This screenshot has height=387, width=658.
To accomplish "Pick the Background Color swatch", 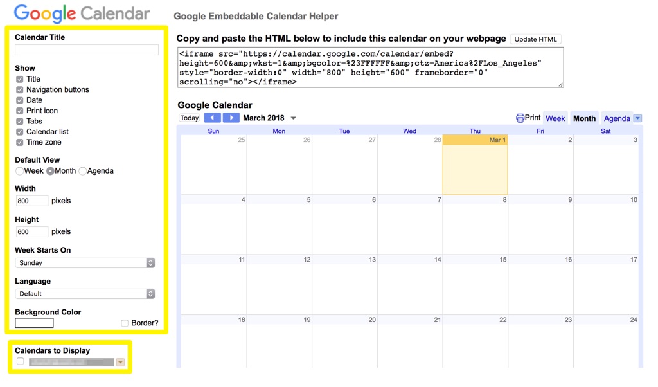I will pyautogui.click(x=34, y=323).
